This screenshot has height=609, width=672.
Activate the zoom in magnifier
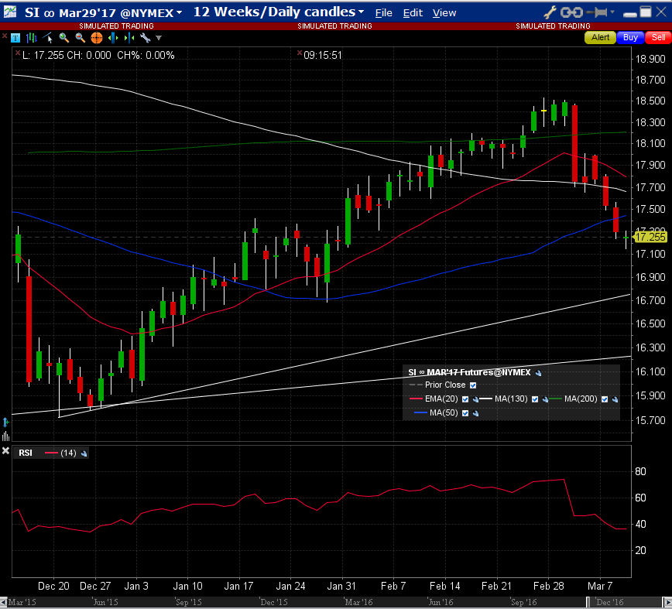coord(63,38)
